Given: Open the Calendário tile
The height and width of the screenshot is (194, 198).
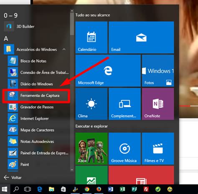Looking at the screenshot, I should [x=91, y=37].
